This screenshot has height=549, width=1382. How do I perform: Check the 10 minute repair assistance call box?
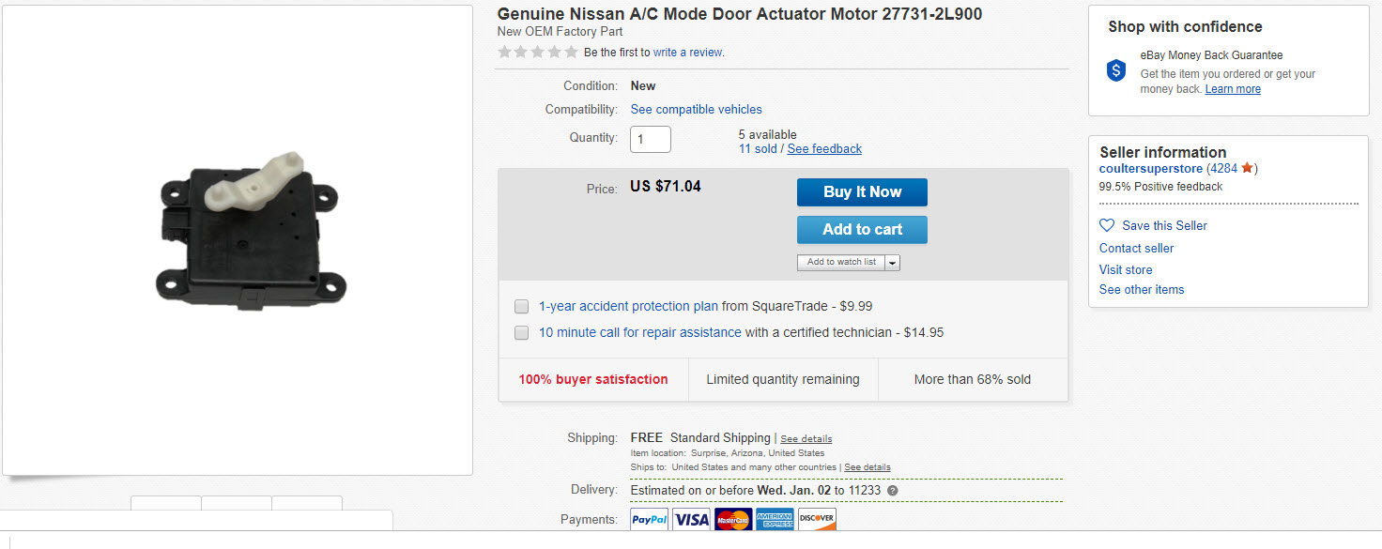(521, 332)
